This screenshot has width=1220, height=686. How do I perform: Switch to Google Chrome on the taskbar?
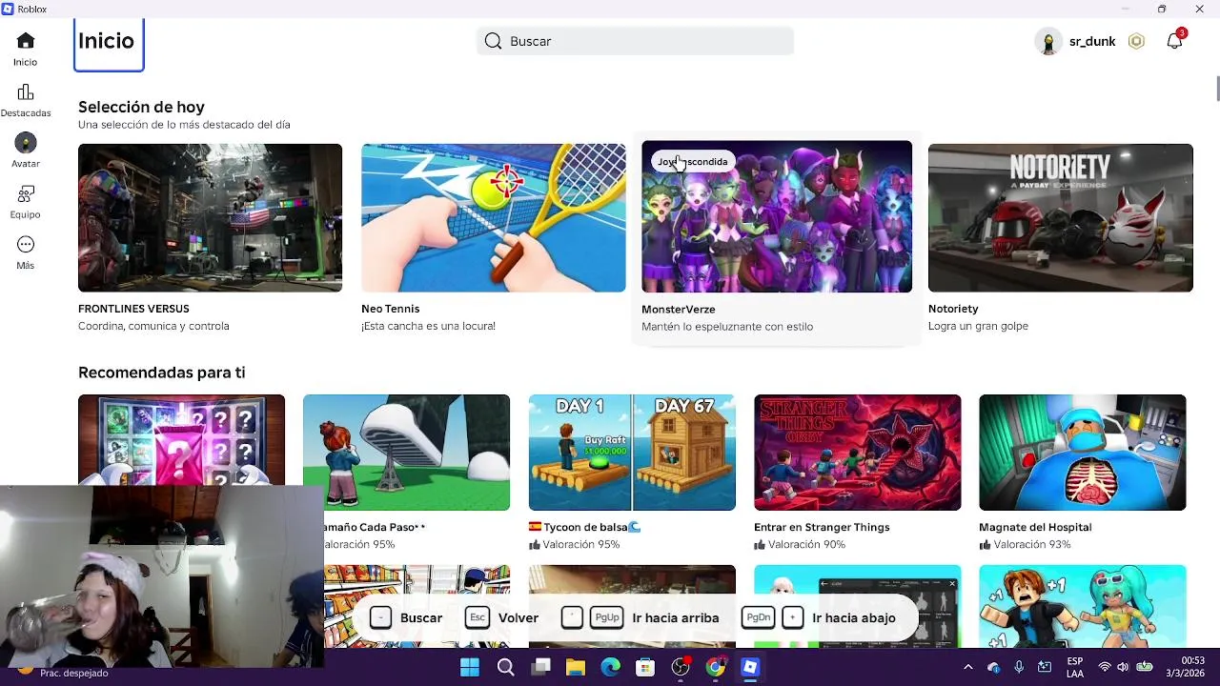coord(716,667)
